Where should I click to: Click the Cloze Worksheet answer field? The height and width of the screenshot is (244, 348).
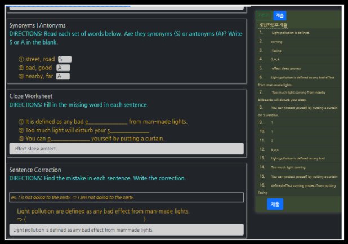127,149
